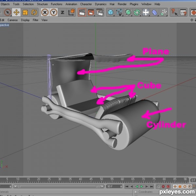The width and height of the screenshot is (196, 196).
Task: Toggle rotation keyframe recording icon
Action: (x=185, y=187)
